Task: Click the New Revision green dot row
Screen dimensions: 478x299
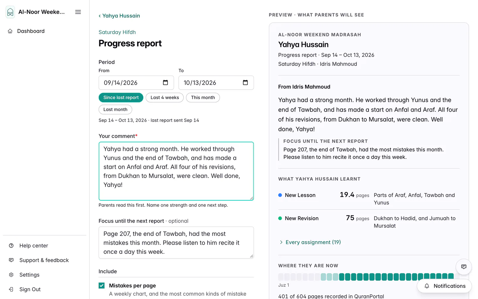Action: [369, 222]
